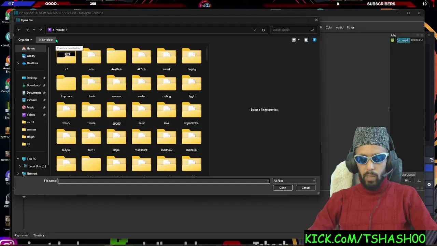Select the friza22 folder

(x=66, y=114)
